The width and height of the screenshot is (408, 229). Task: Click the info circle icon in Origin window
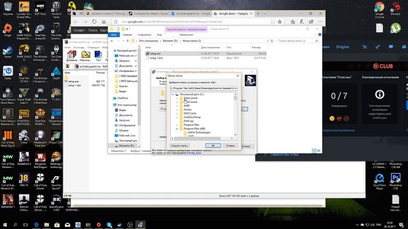[380, 95]
